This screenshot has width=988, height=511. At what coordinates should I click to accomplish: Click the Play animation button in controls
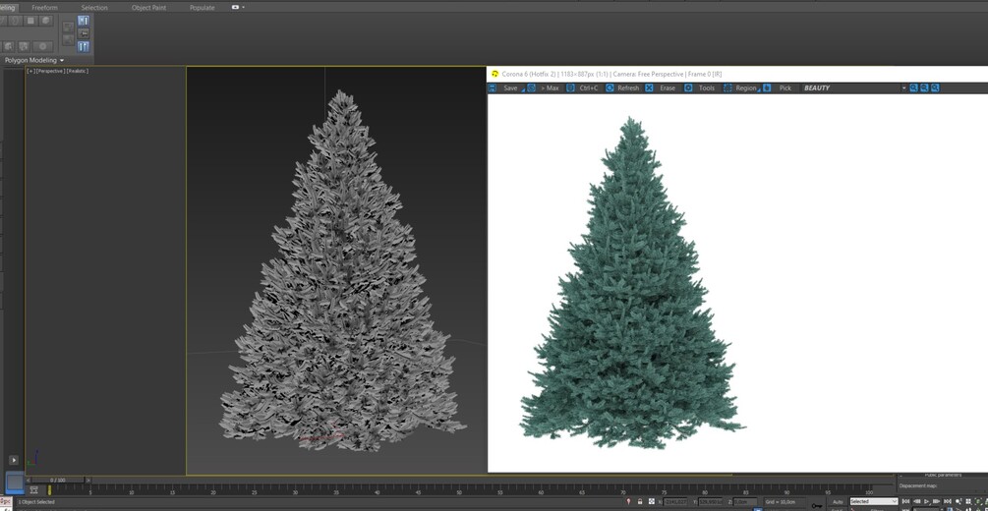pyautogui.click(x=926, y=501)
